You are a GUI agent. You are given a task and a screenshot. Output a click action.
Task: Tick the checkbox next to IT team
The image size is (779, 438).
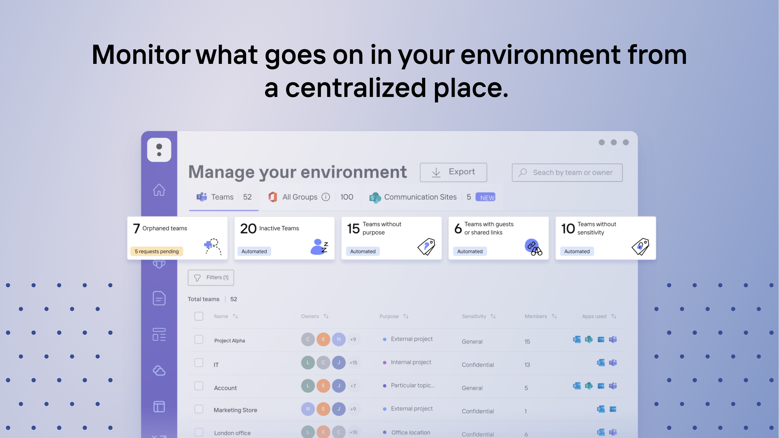click(x=199, y=363)
